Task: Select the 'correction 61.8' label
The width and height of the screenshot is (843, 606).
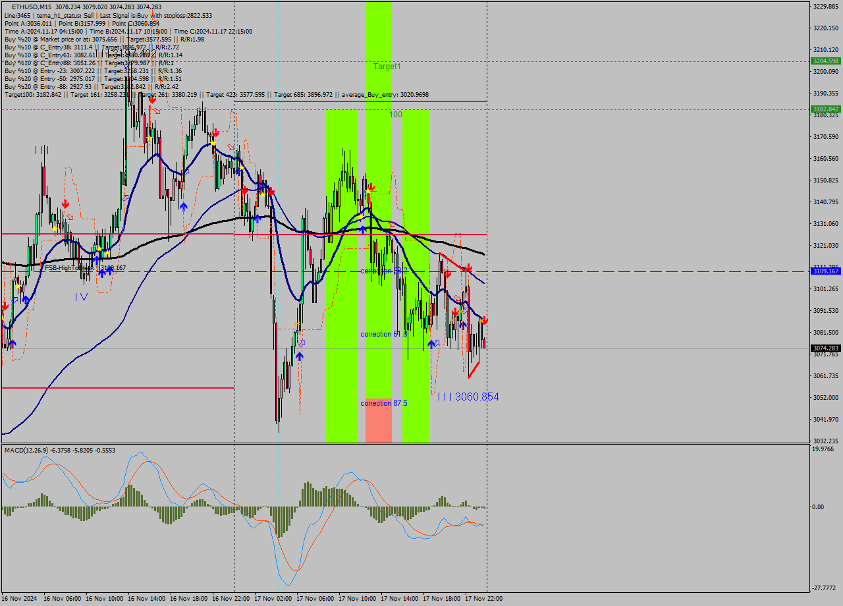Action: [x=384, y=334]
